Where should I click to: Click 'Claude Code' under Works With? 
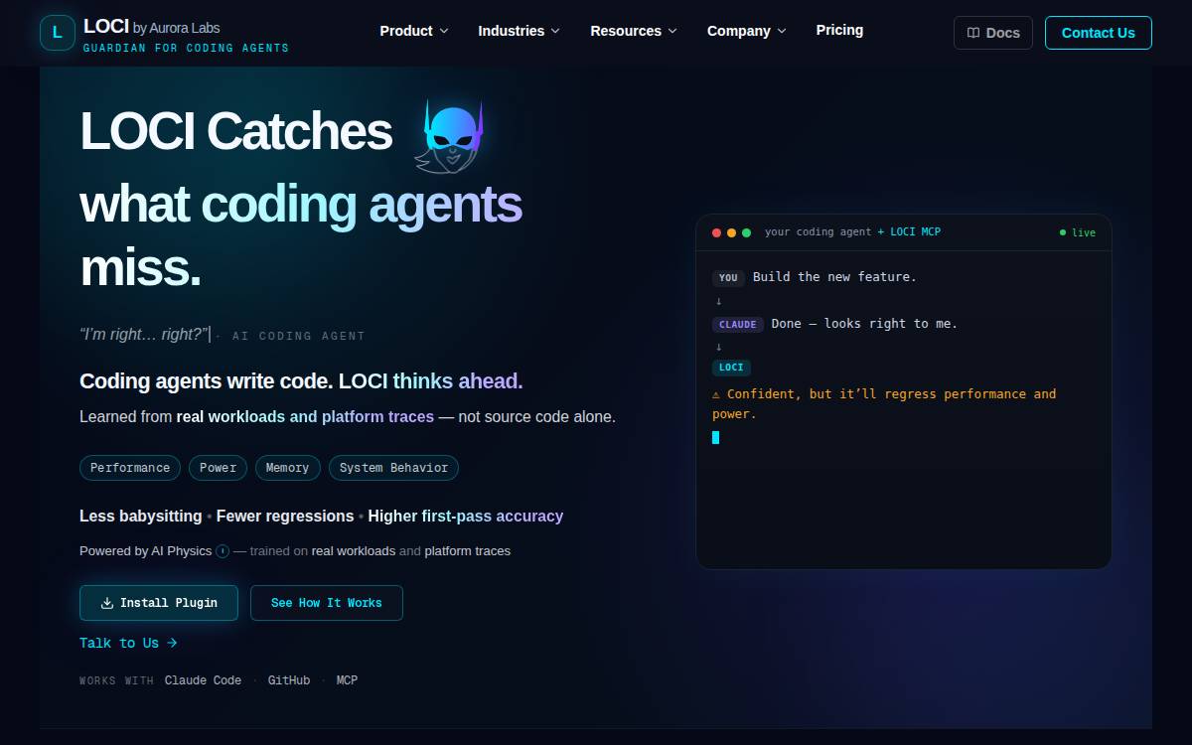coord(203,680)
